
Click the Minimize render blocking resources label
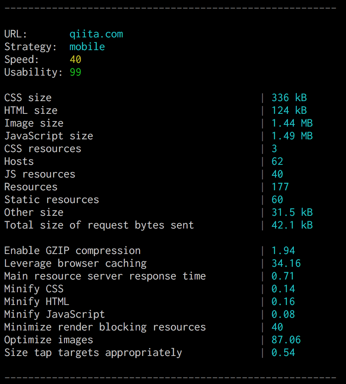click(x=105, y=328)
